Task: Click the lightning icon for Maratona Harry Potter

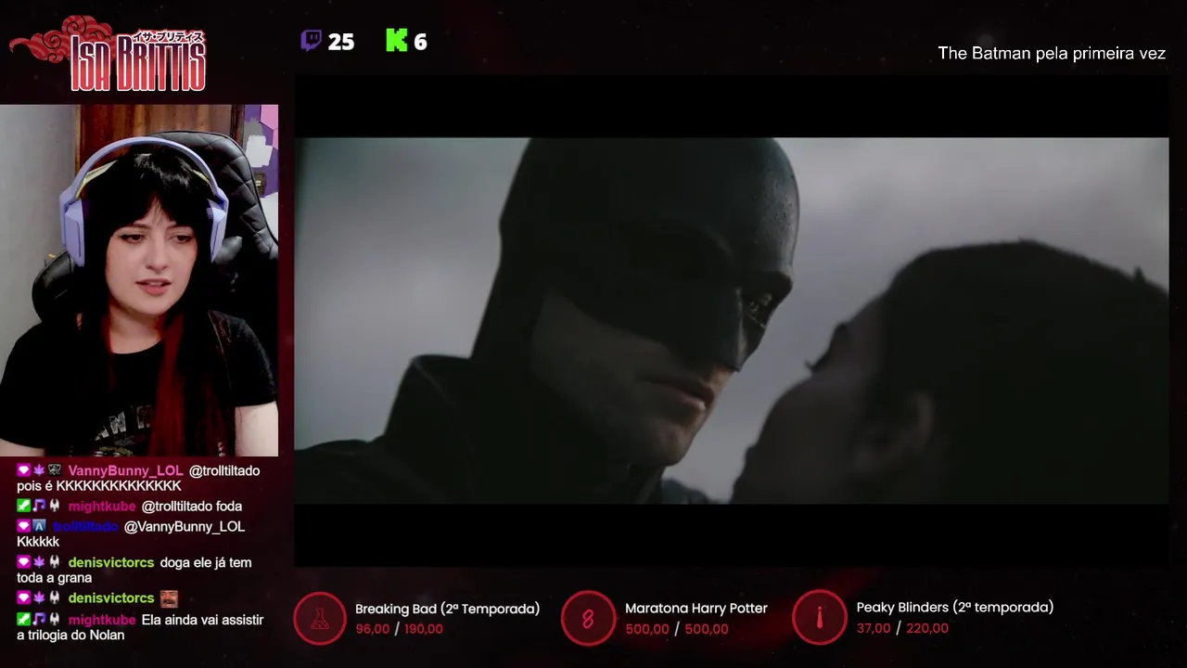Action: pyautogui.click(x=588, y=618)
